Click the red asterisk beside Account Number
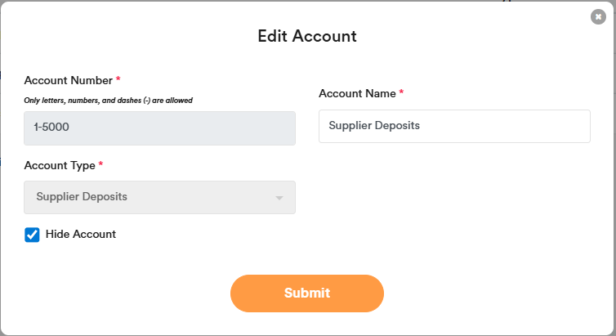The image size is (616, 336). (118, 79)
